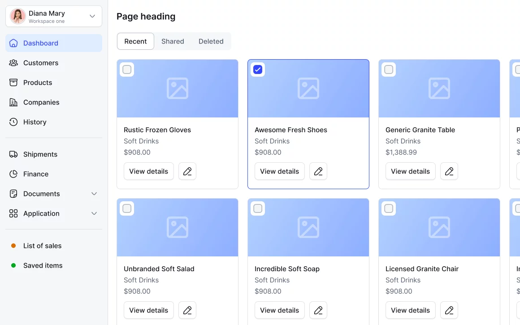
Task: Click edit pencil icon for Rustic Frozen Gloves
Action: point(187,171)
